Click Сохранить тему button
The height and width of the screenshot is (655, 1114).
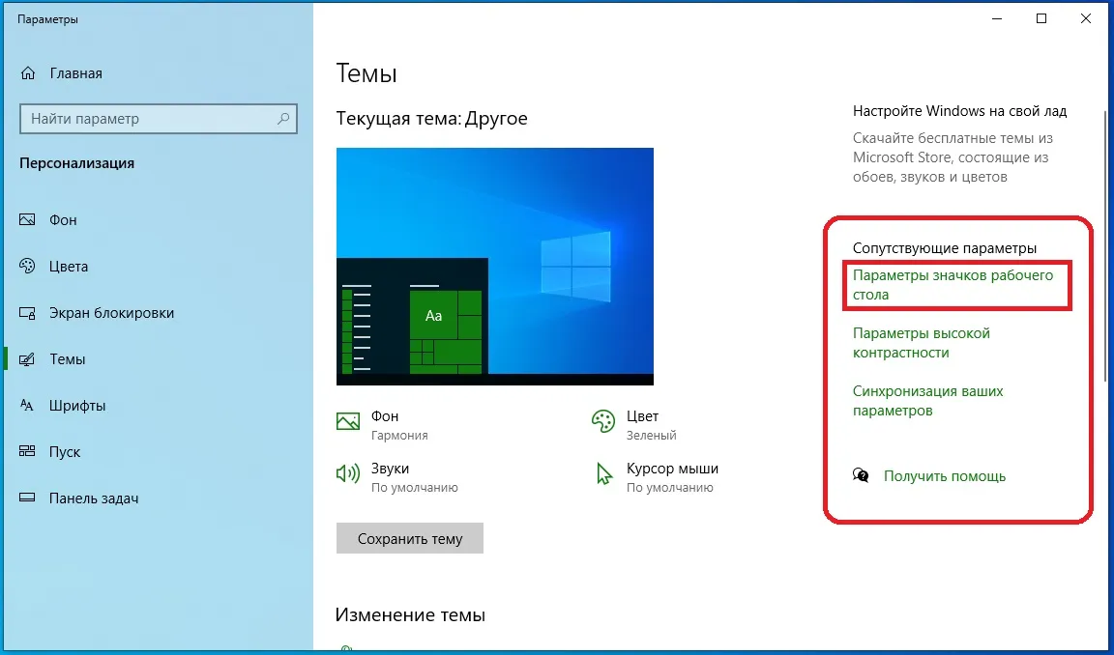click(x=409, y=539)
